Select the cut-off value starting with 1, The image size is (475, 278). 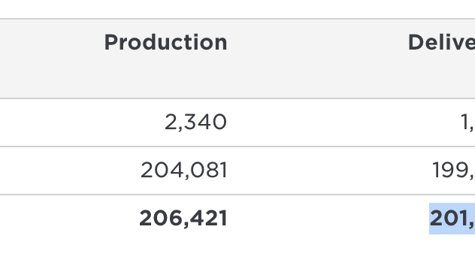467,122
